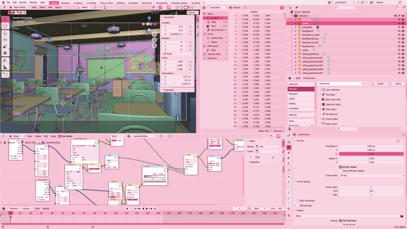Open the Shading workspace tab
Image resolution: width=407 pixels, height=229 pixels.
pos(120,3)
